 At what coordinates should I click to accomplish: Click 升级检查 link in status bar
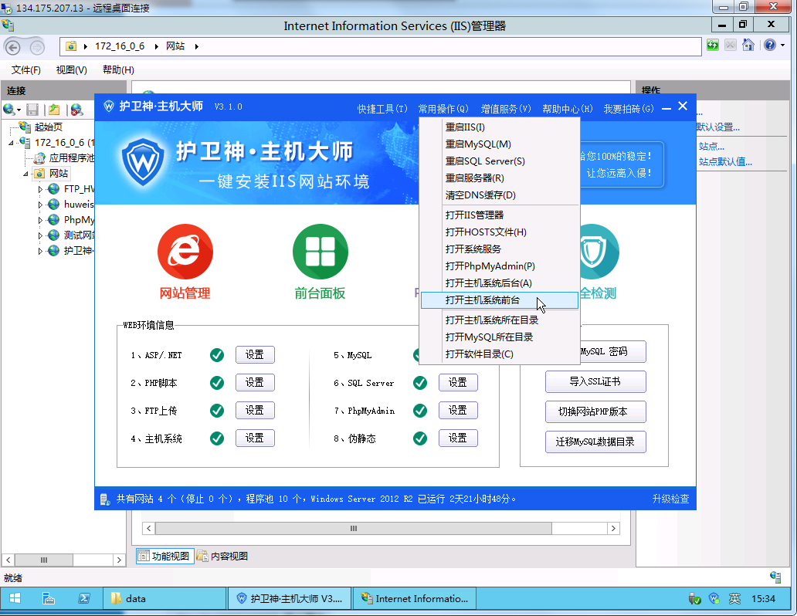pos(670,499)
